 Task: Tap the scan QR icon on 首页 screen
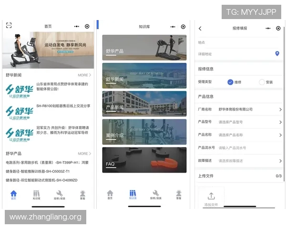9,25
